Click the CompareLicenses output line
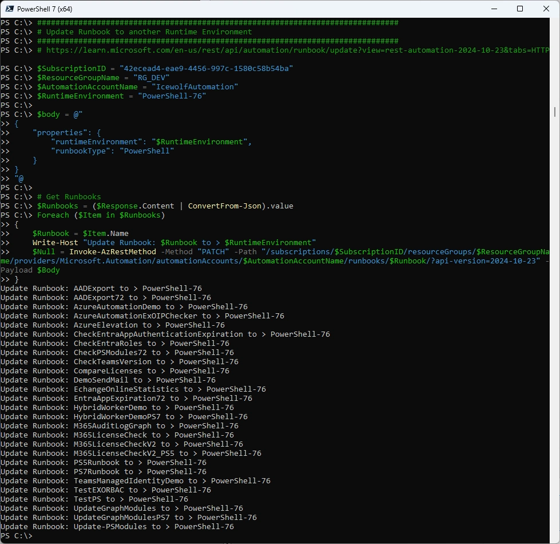560x544 pixels. 115,371
